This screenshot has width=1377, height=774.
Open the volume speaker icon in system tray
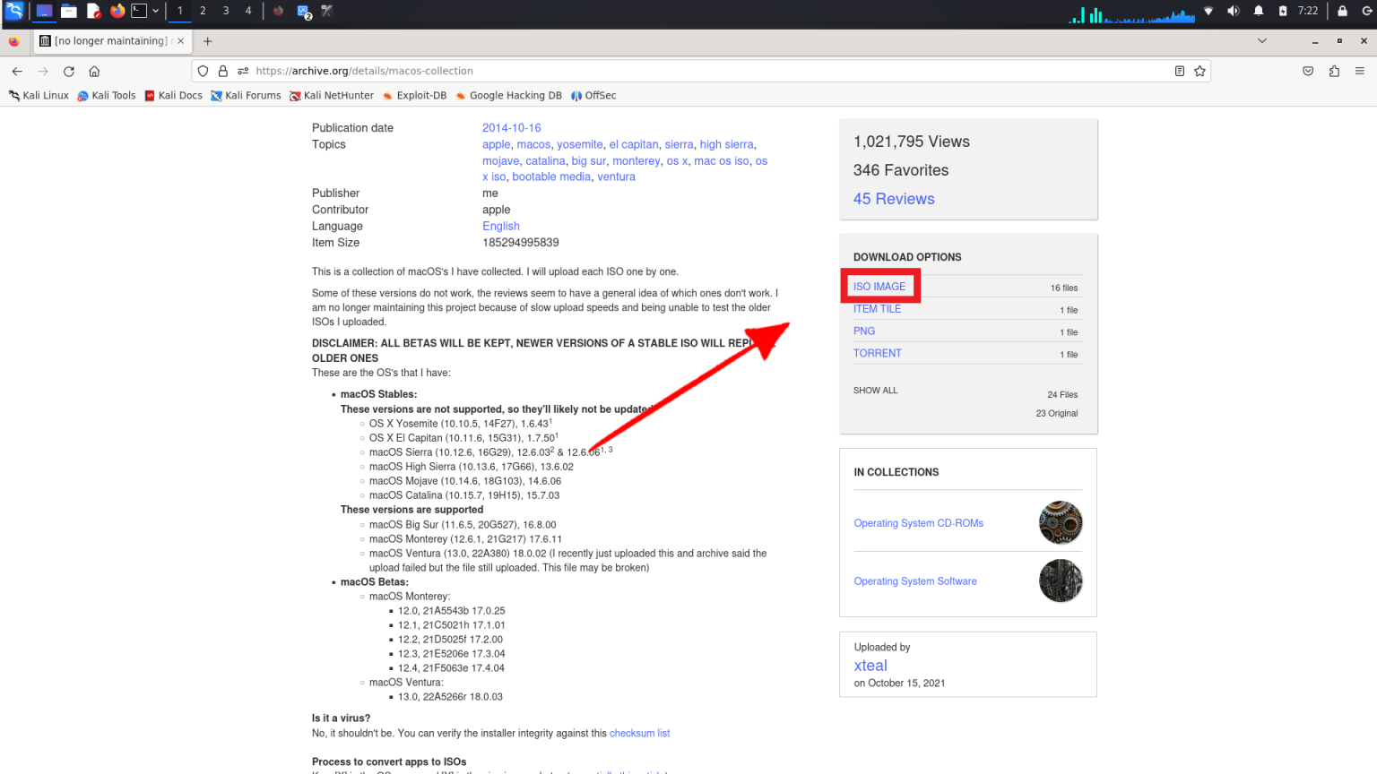pyautogui.click(x=1233, y=11)
